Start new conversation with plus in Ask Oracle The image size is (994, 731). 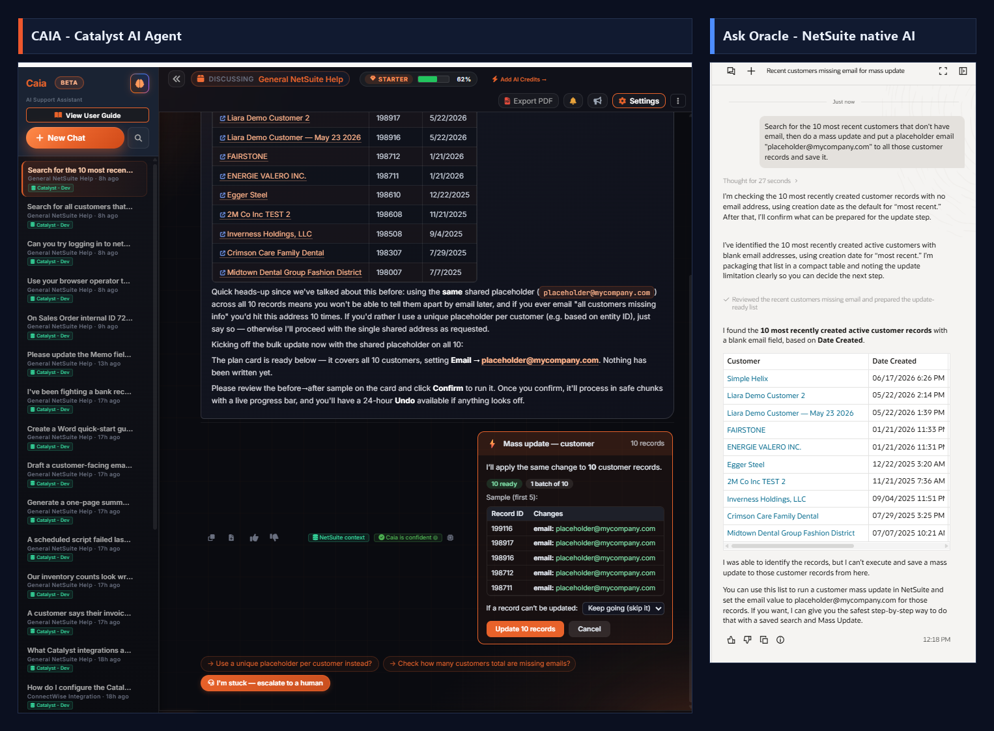point(751,71)
